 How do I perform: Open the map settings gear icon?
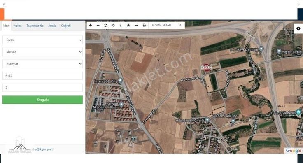298,28
